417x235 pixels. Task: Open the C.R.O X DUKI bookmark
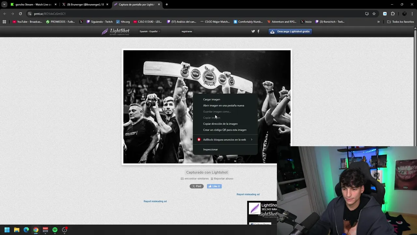point(147,22)
